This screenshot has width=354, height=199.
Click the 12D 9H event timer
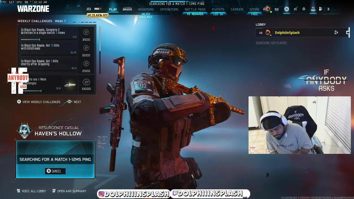[218, 14]
